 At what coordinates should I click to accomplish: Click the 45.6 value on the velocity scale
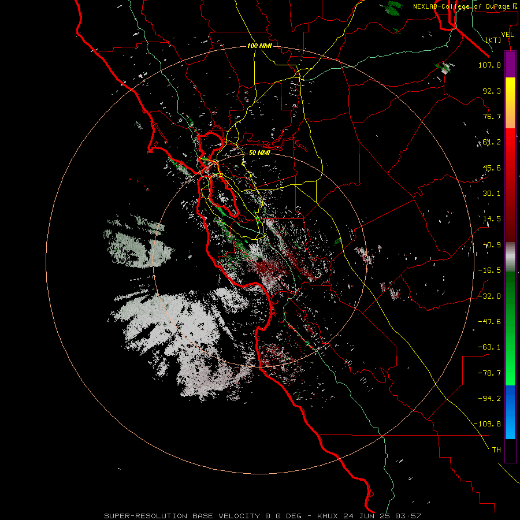point(492,168)
